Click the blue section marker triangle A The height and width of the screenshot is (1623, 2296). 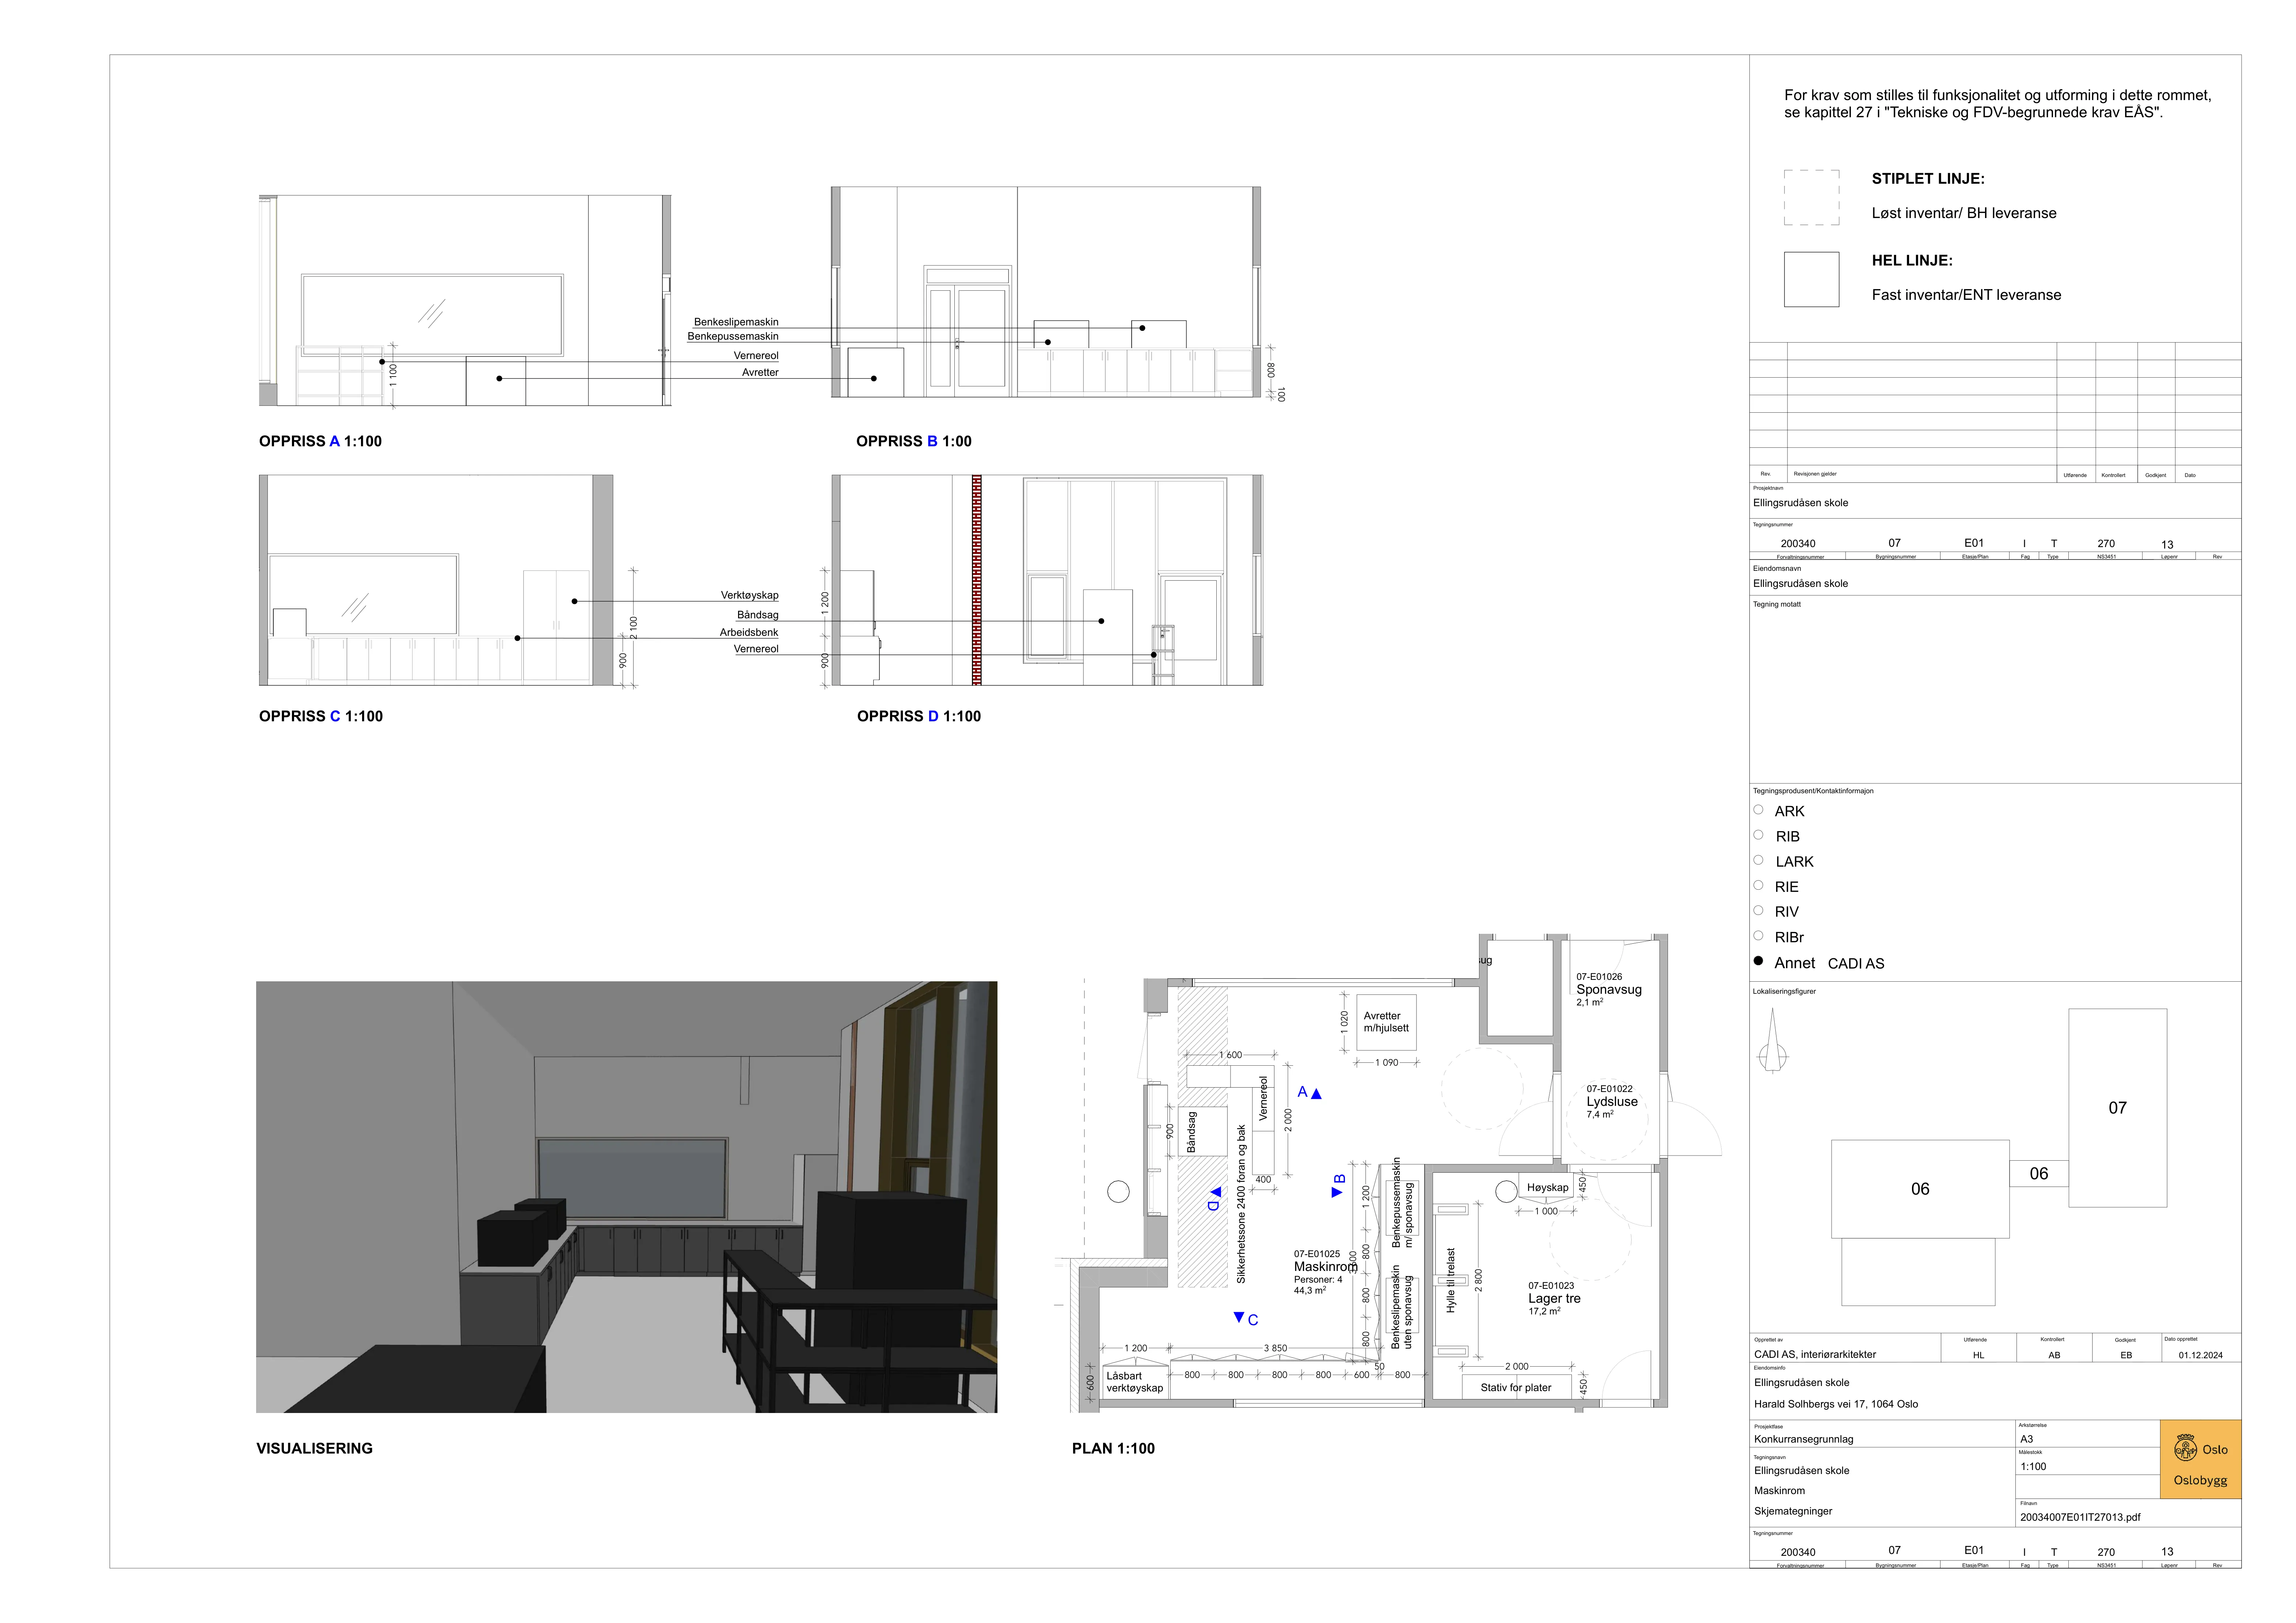(x=1316, y=1094)
